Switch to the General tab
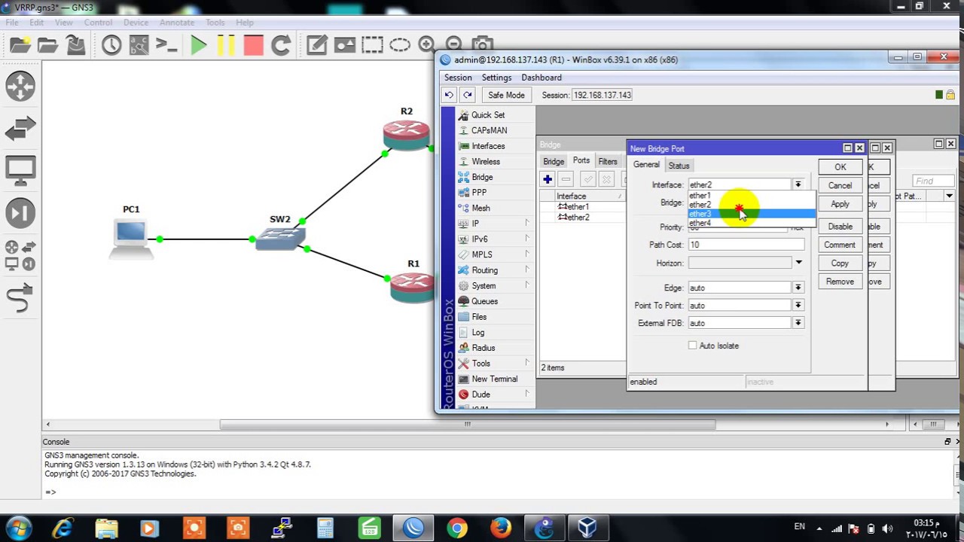 point(646,165)
